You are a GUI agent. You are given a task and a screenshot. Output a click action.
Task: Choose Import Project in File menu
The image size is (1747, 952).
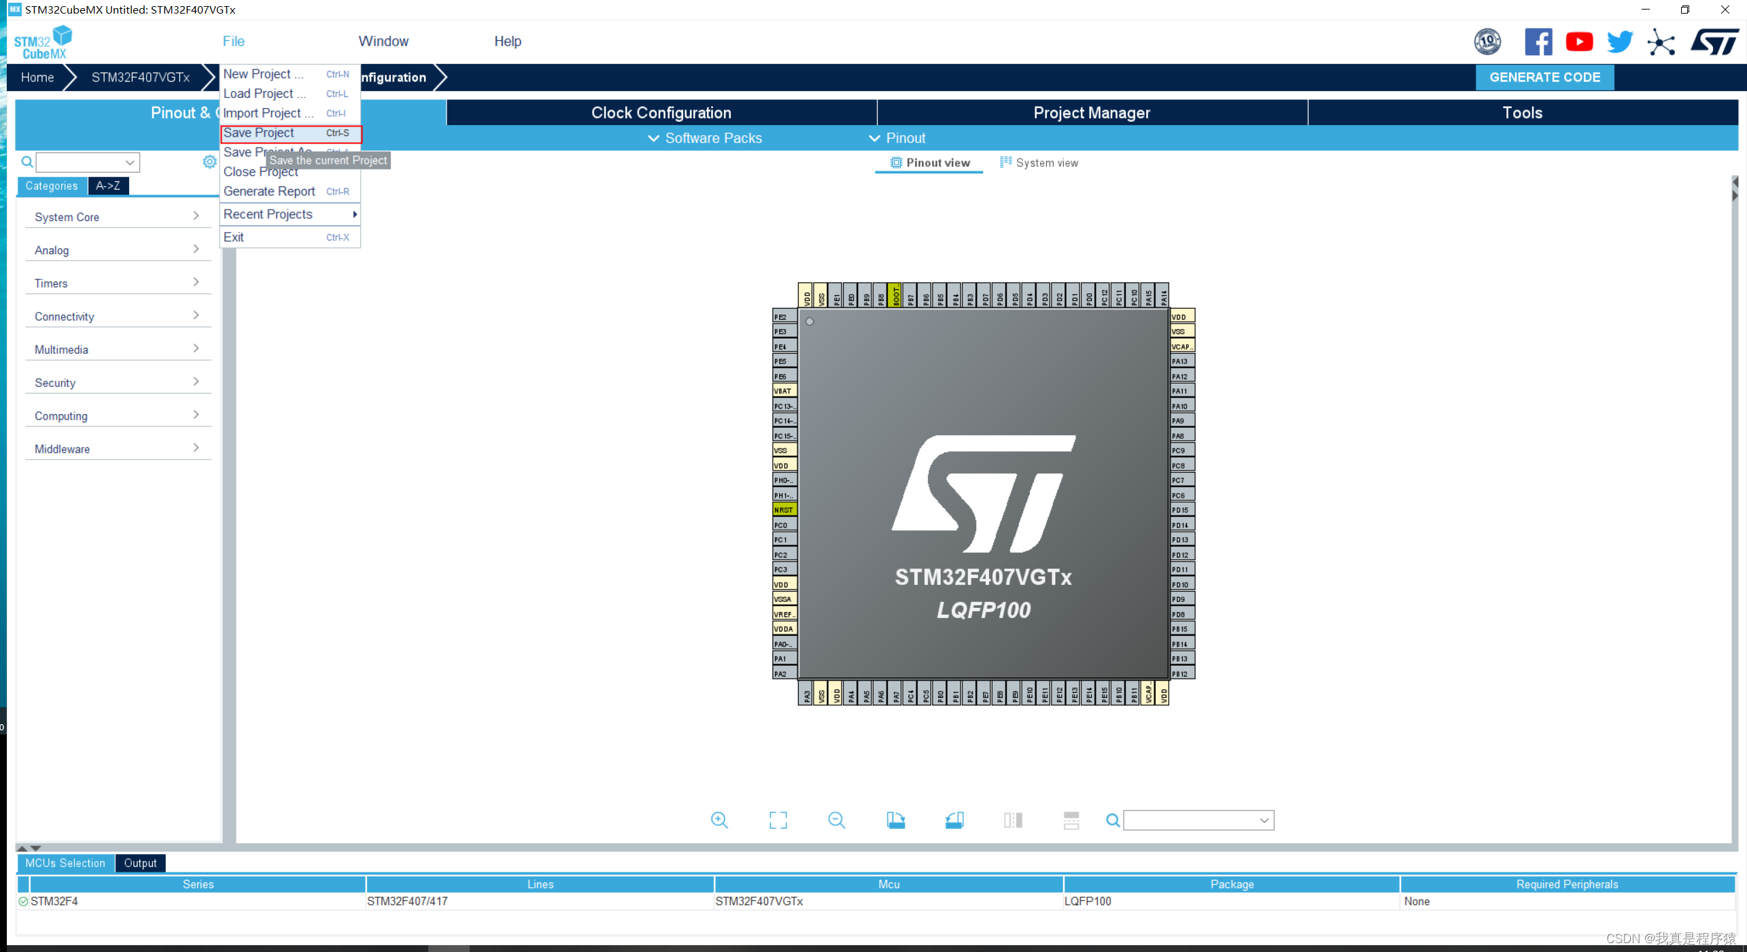(290, 114)
